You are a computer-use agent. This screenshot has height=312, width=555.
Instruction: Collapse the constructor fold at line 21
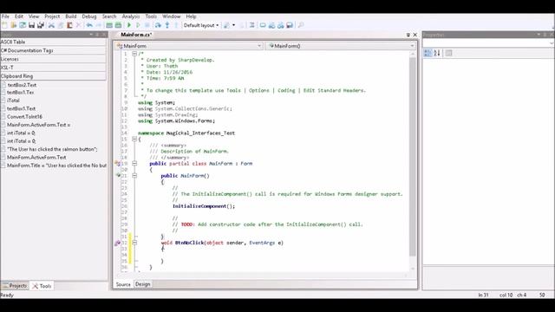pyautogui.click(x=134, y=175)
